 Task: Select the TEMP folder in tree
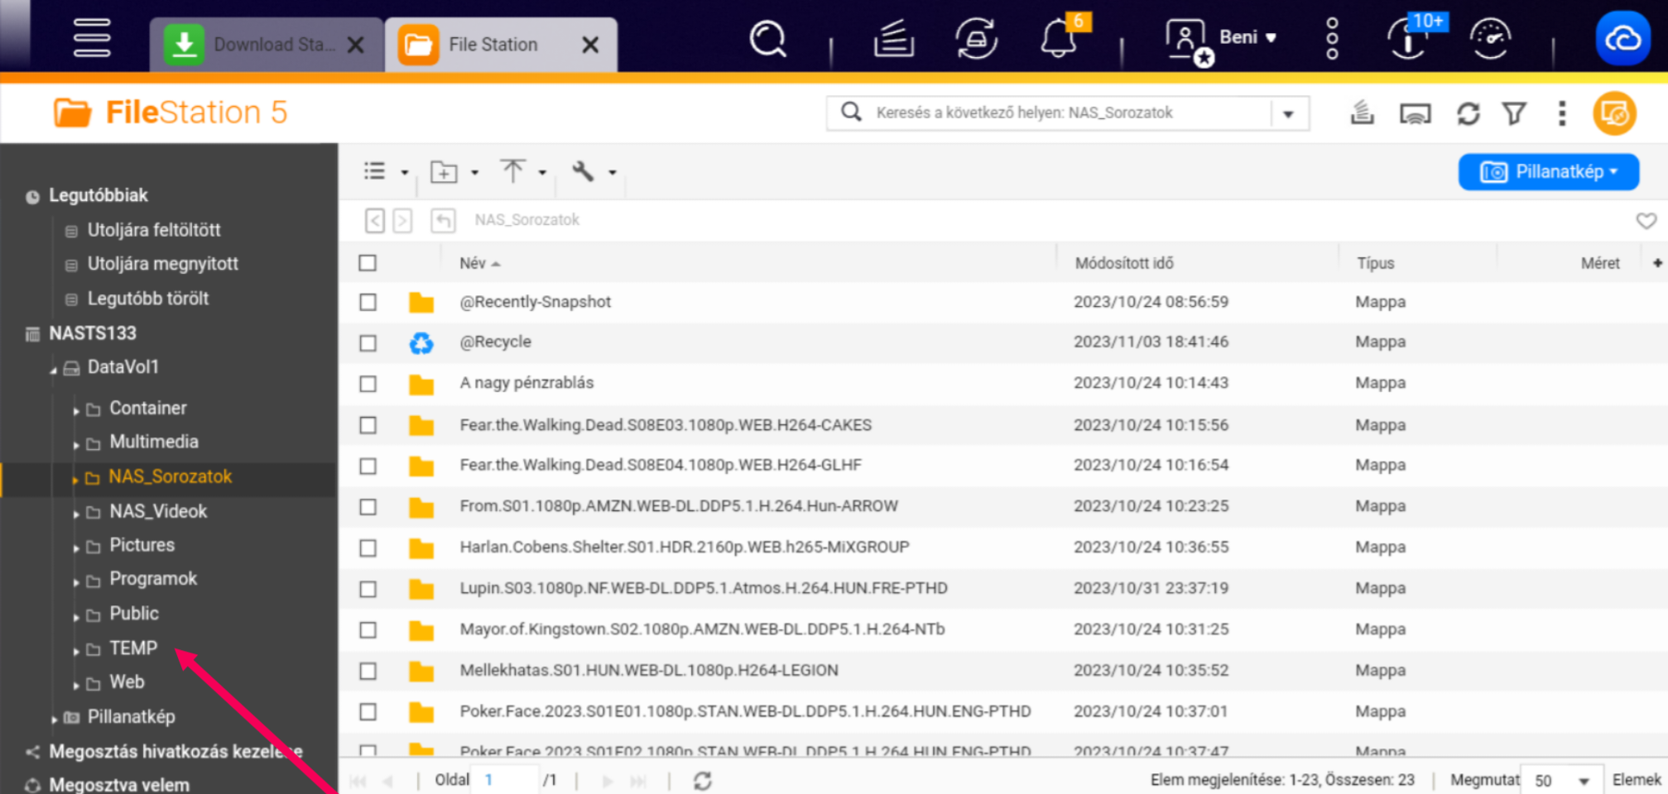tap(133, 648)
